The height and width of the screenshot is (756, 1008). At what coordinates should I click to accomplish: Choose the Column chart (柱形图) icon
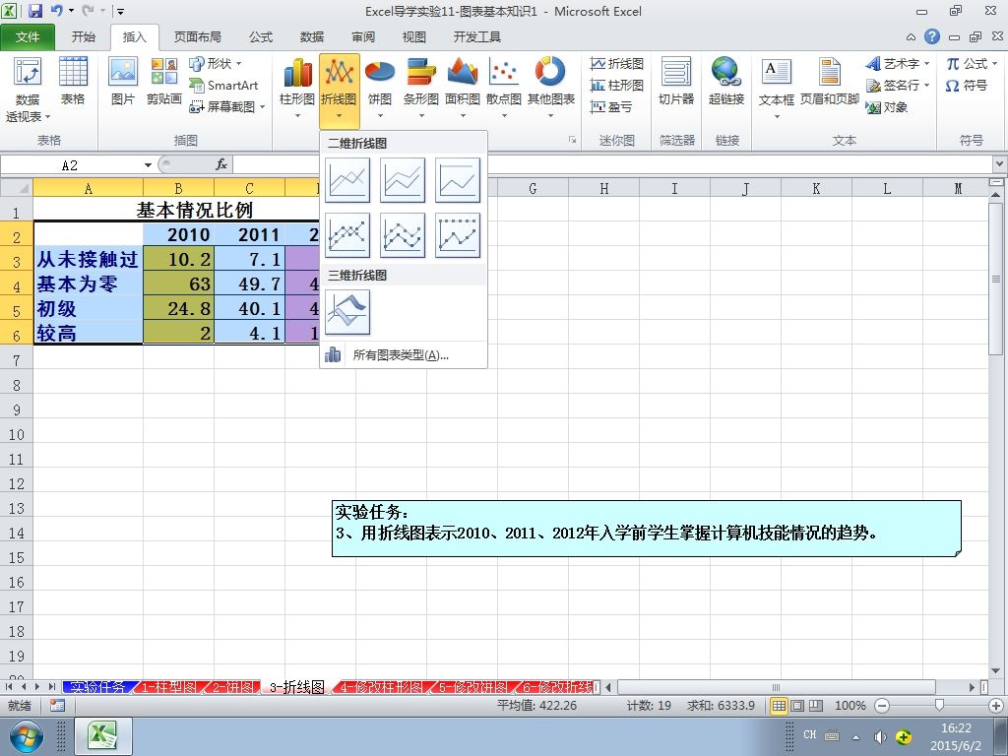point(297,88)
